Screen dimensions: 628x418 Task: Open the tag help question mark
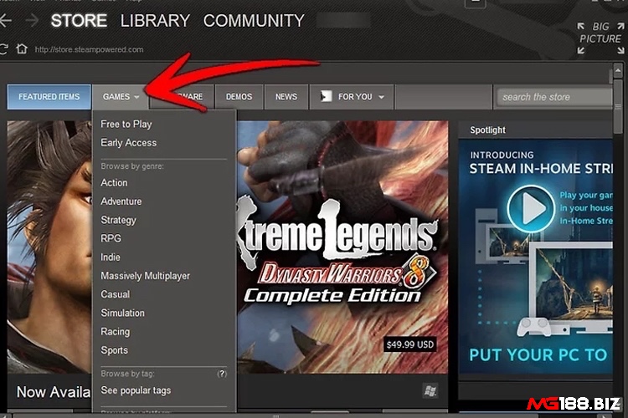click(222, 374)
